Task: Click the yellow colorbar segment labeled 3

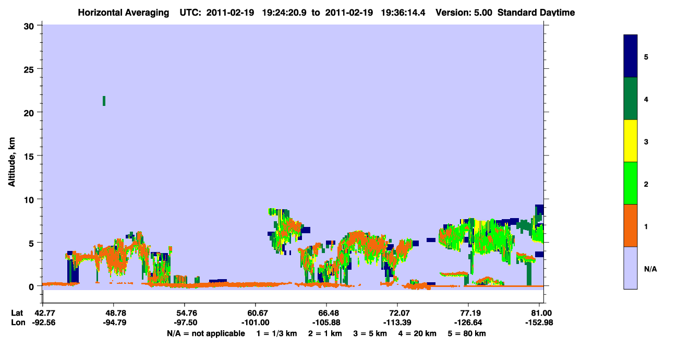Action: [x=631, y=141]
